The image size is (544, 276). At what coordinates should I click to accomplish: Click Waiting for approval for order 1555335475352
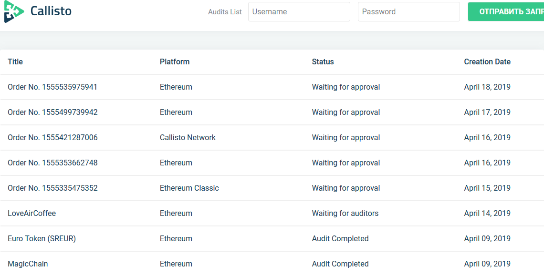click(346, 188)
